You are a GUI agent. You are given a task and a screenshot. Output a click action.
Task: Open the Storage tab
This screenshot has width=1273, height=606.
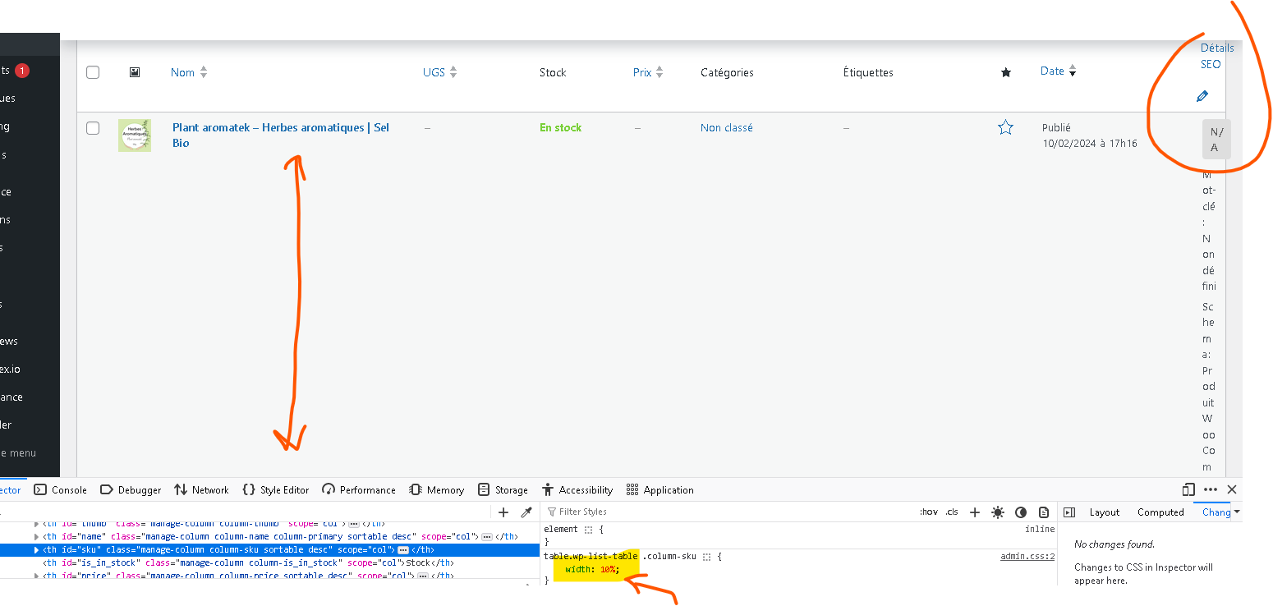click(503, 489)
